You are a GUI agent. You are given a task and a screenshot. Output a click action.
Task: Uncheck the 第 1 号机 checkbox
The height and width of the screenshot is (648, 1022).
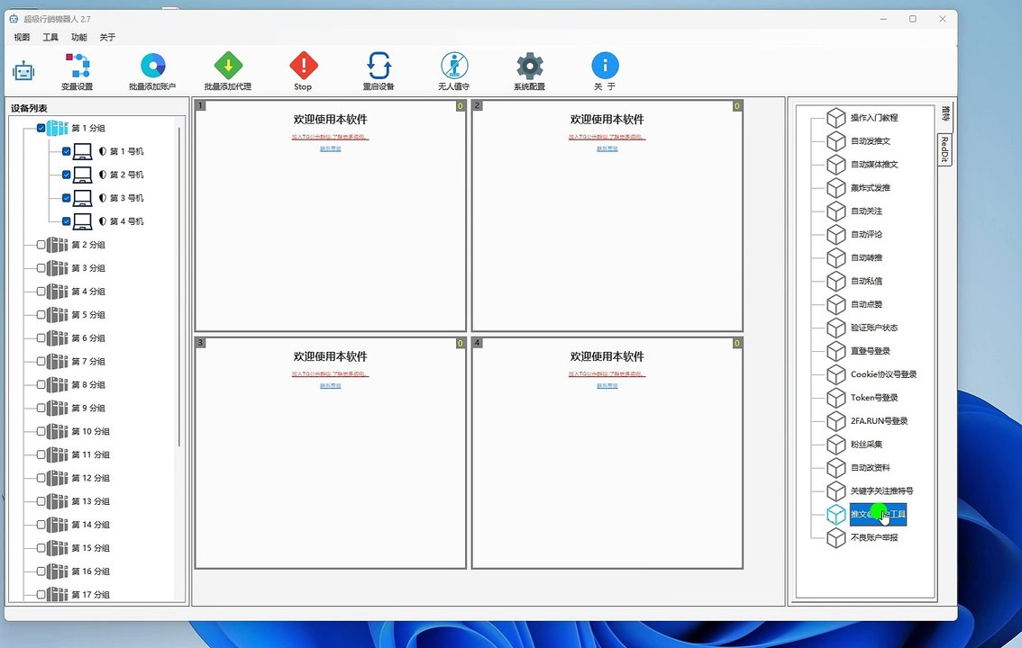point(67,151)
